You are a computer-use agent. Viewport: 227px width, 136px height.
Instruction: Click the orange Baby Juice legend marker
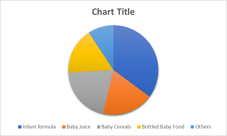[64, 127]
